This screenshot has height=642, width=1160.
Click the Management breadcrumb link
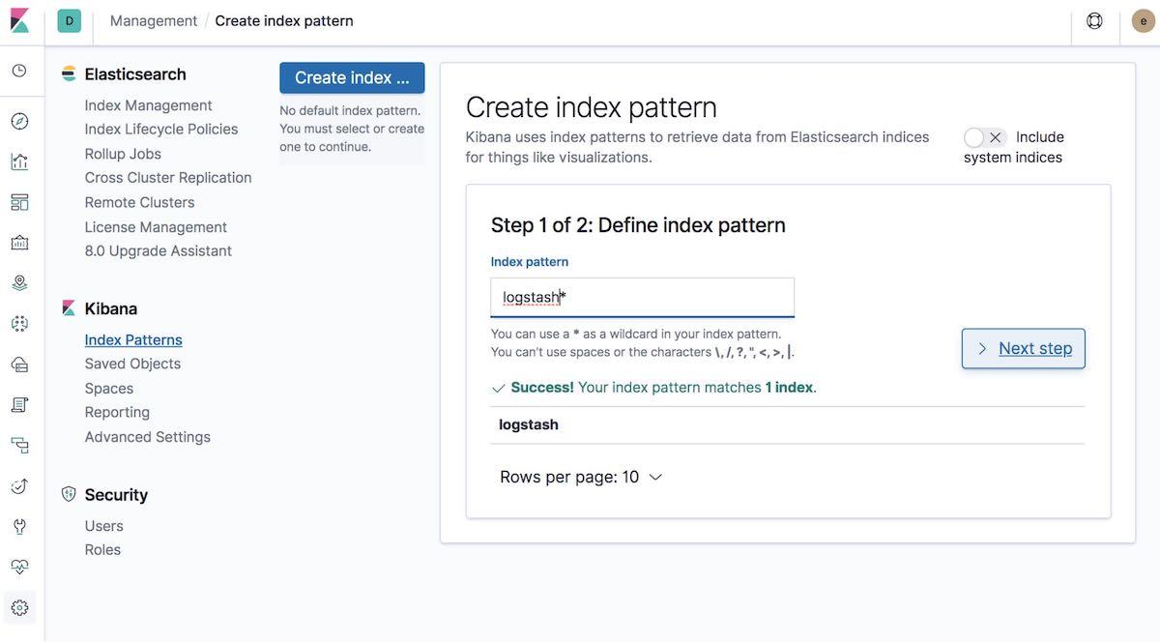(x=154, y=20)
